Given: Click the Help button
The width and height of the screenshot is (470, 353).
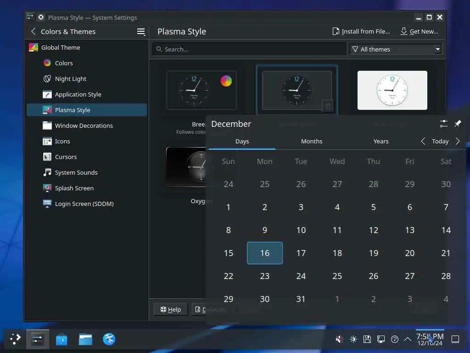Looking at the screenshot, I should [171, 309].
